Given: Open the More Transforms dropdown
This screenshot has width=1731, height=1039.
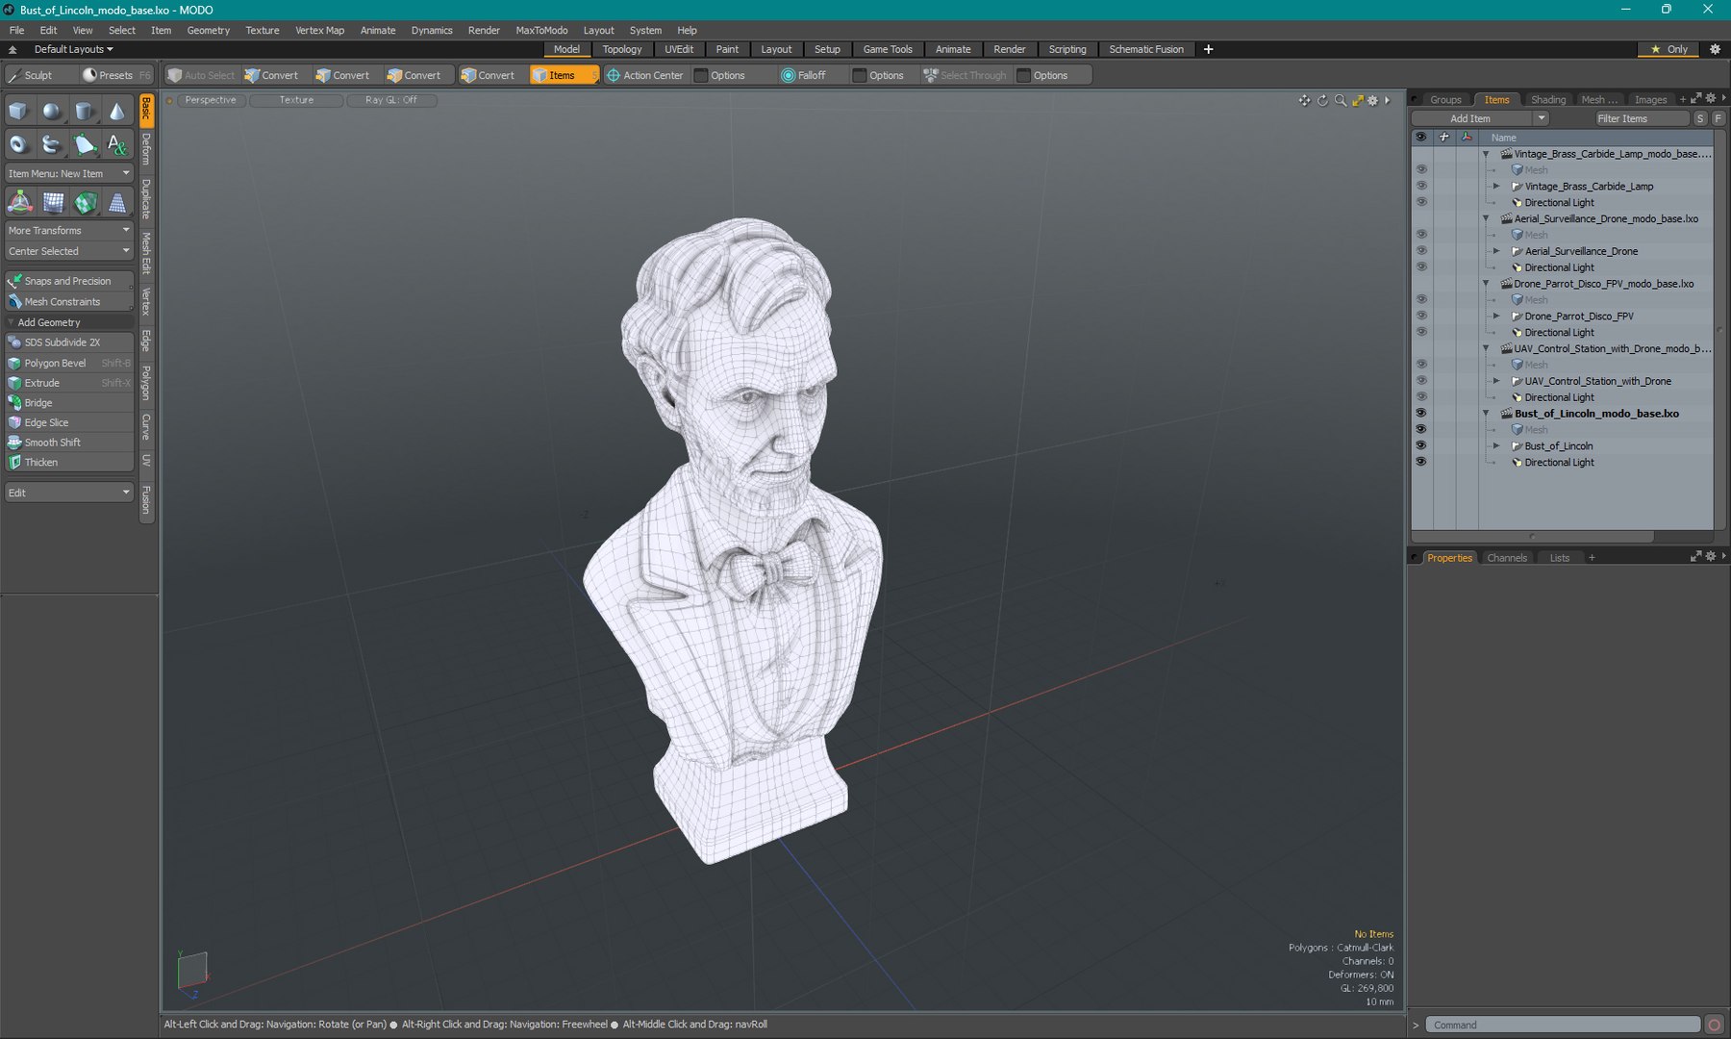Looking at the screenshot, I should tap(68, 231).
